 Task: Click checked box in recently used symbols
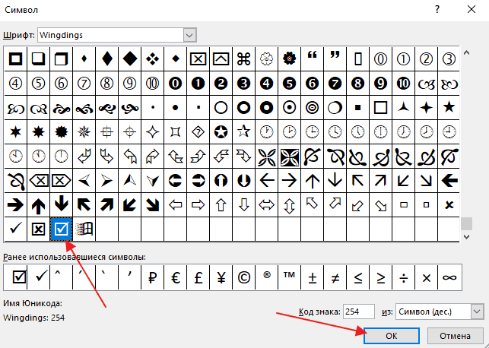coord(14,278)
